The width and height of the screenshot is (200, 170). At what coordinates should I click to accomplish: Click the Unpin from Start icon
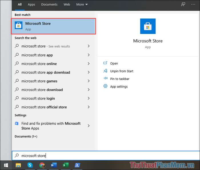point(105,71)
